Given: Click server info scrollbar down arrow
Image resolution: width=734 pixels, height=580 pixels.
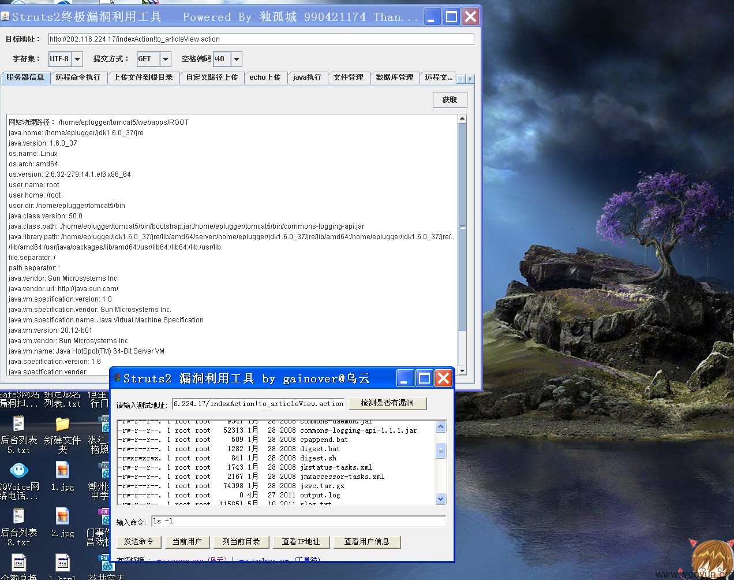Looking at the screenshot, I should coord(462,370).
